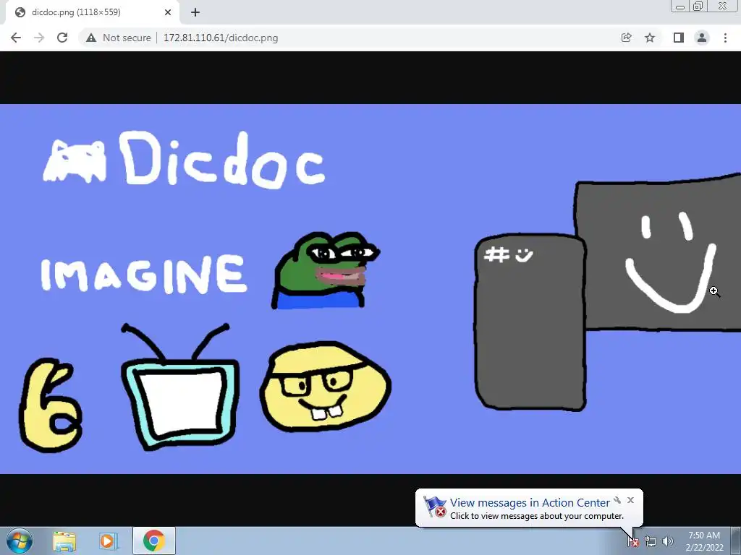Open the Chrome three-dot menu
The width and height of the screenshot is (741, 555).
725,38
